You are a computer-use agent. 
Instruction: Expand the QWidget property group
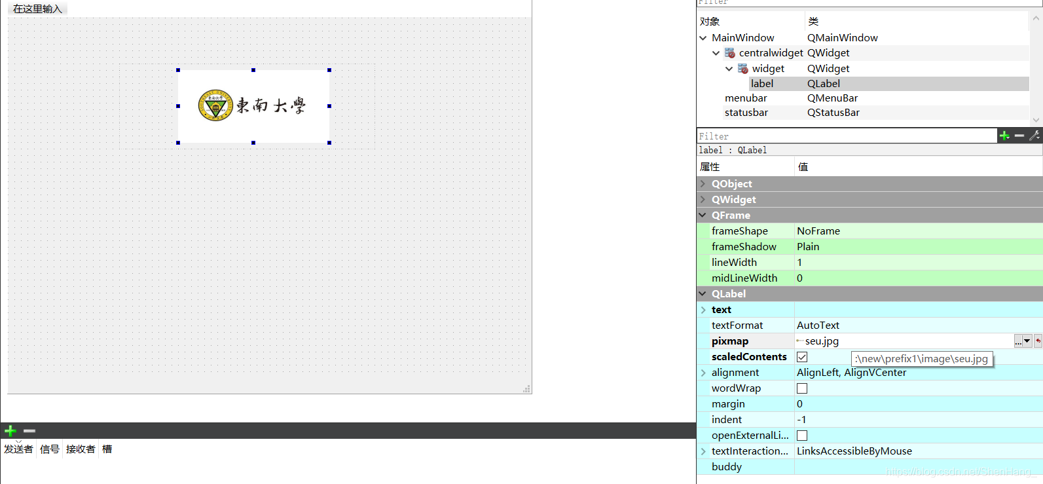click(703, 200)
